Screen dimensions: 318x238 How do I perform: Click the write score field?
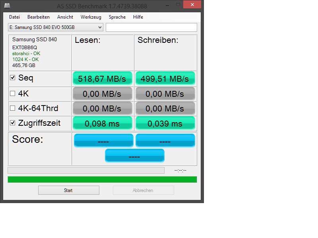click(165, 140)
